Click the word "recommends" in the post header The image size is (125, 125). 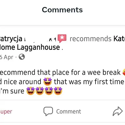90,39
